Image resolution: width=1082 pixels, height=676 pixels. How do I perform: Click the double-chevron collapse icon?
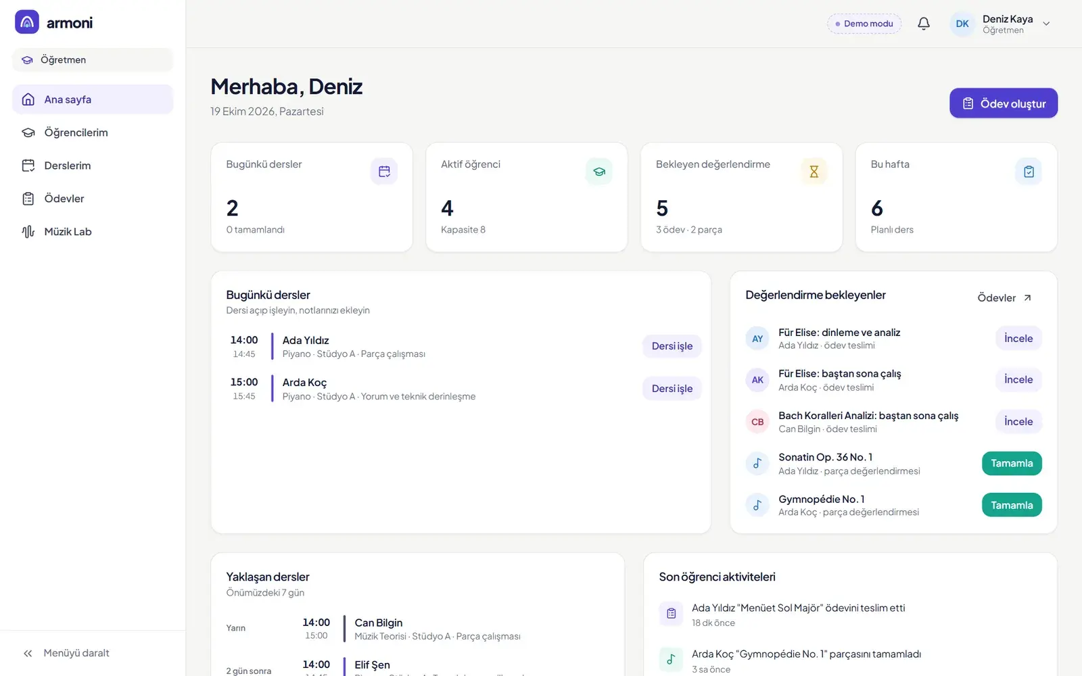pyautogui.click(x=28, y=653)
